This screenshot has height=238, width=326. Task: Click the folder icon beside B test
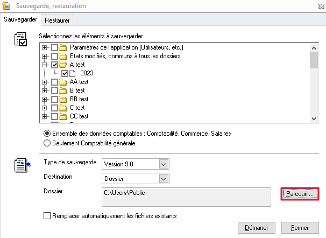63,90
